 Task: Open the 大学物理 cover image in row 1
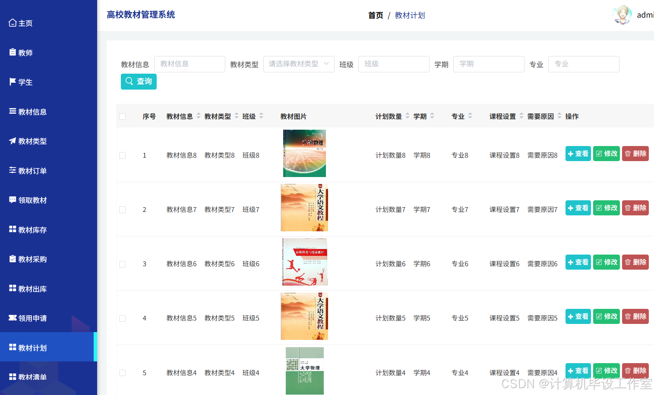[x=304, y=153]
